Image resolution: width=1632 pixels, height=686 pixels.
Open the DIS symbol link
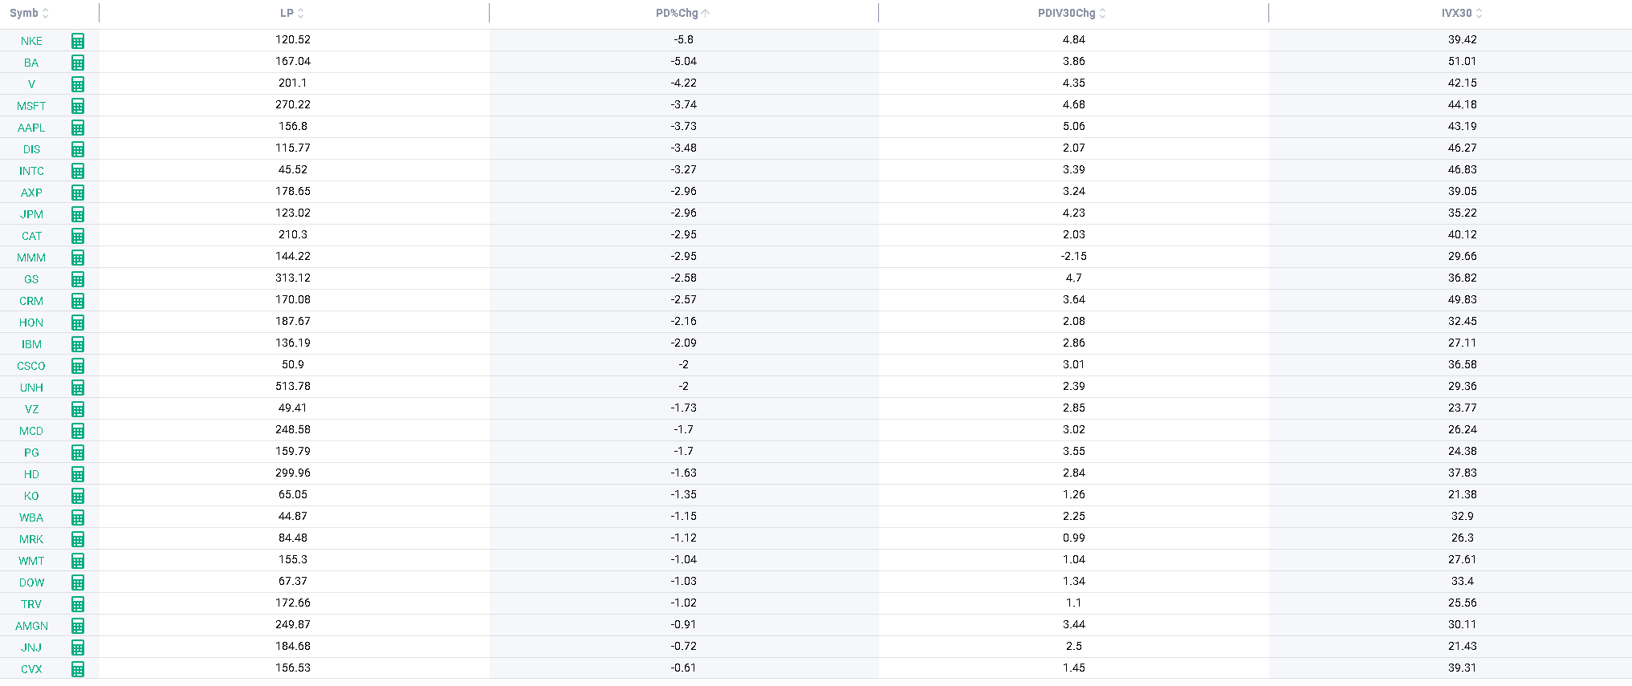(x=31, y=149)
